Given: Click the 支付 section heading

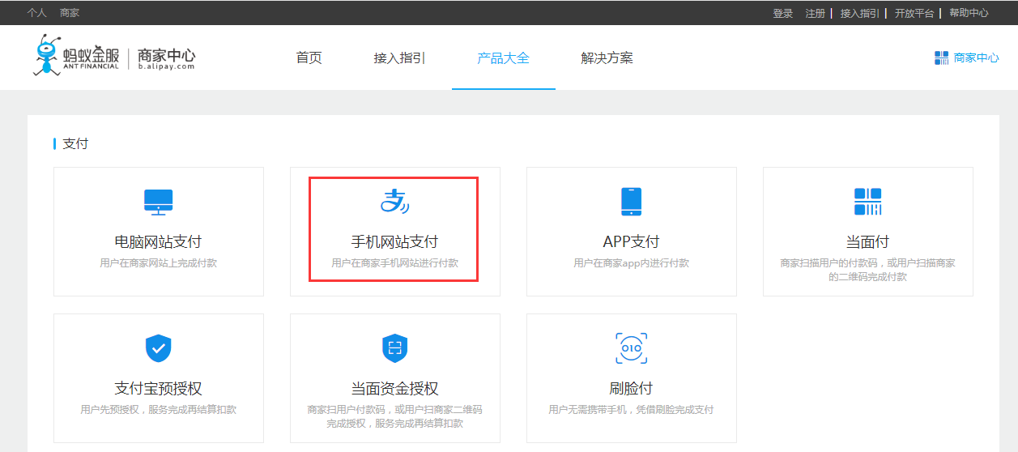Looking at the screenshot, I should coord(75,143).
